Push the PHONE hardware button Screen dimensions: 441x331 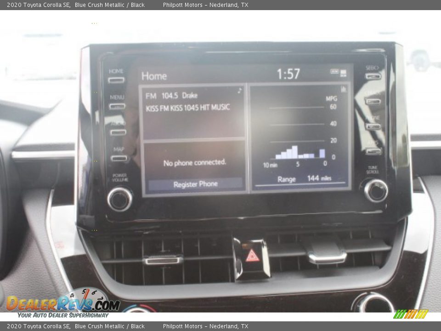pos(373,127)
